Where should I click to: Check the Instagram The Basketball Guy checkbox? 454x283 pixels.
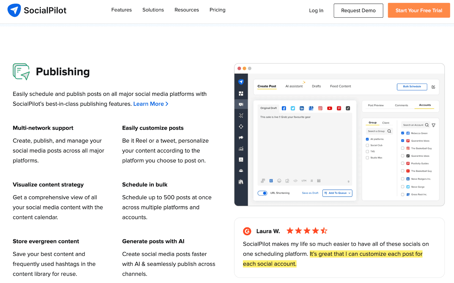tap(403, 148)
